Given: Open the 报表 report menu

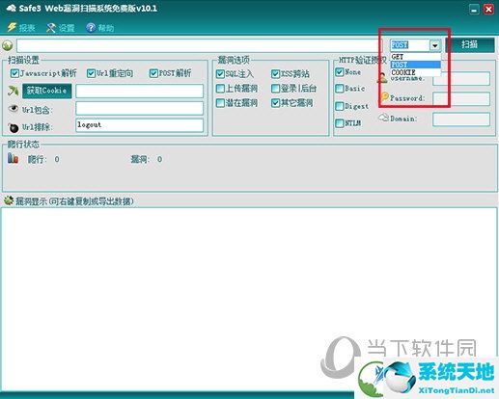Looking at the screenshot, I should 21,28.
